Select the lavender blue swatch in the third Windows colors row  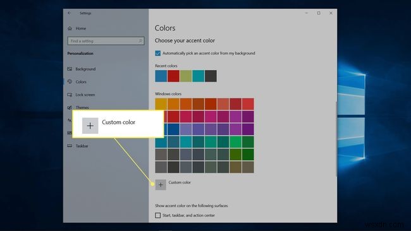[x=186, y=129]
